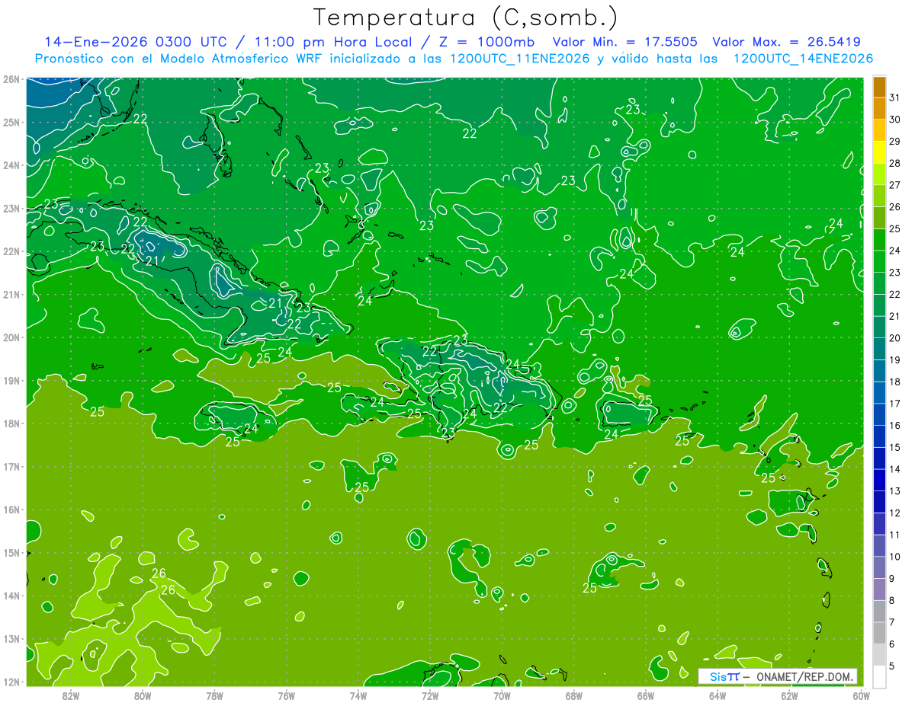Click the '20' label on the color scale
The width and height of the screenshot is (915, 706).
click(x=895, y=338)
